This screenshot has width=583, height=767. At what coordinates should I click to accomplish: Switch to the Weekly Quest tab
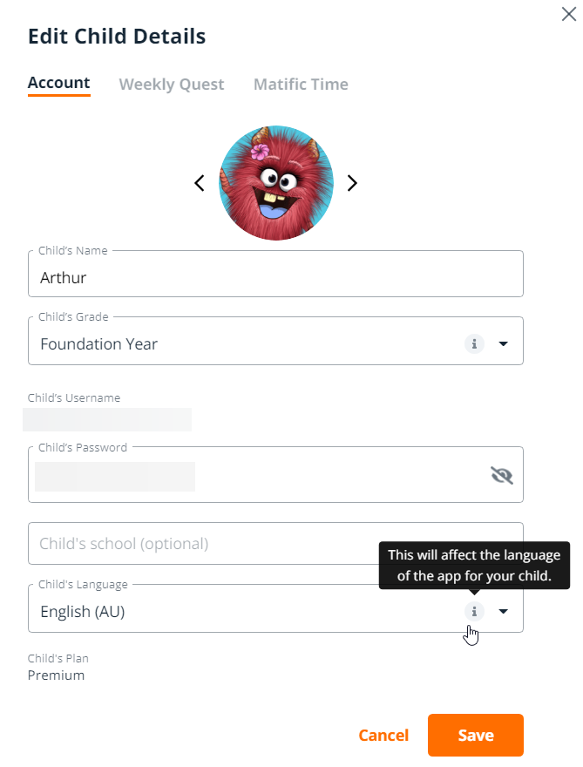171,85
